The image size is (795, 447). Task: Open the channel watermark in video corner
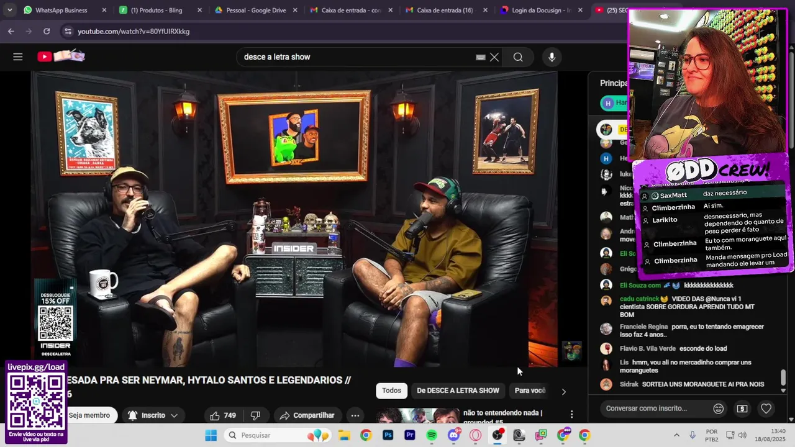(572, 351)
